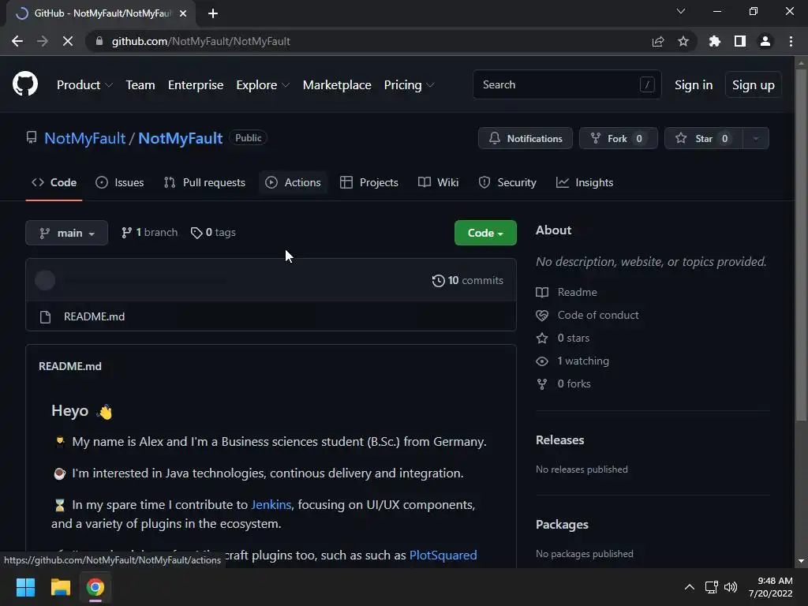Click the network icon in system tray

click(712, 587)
